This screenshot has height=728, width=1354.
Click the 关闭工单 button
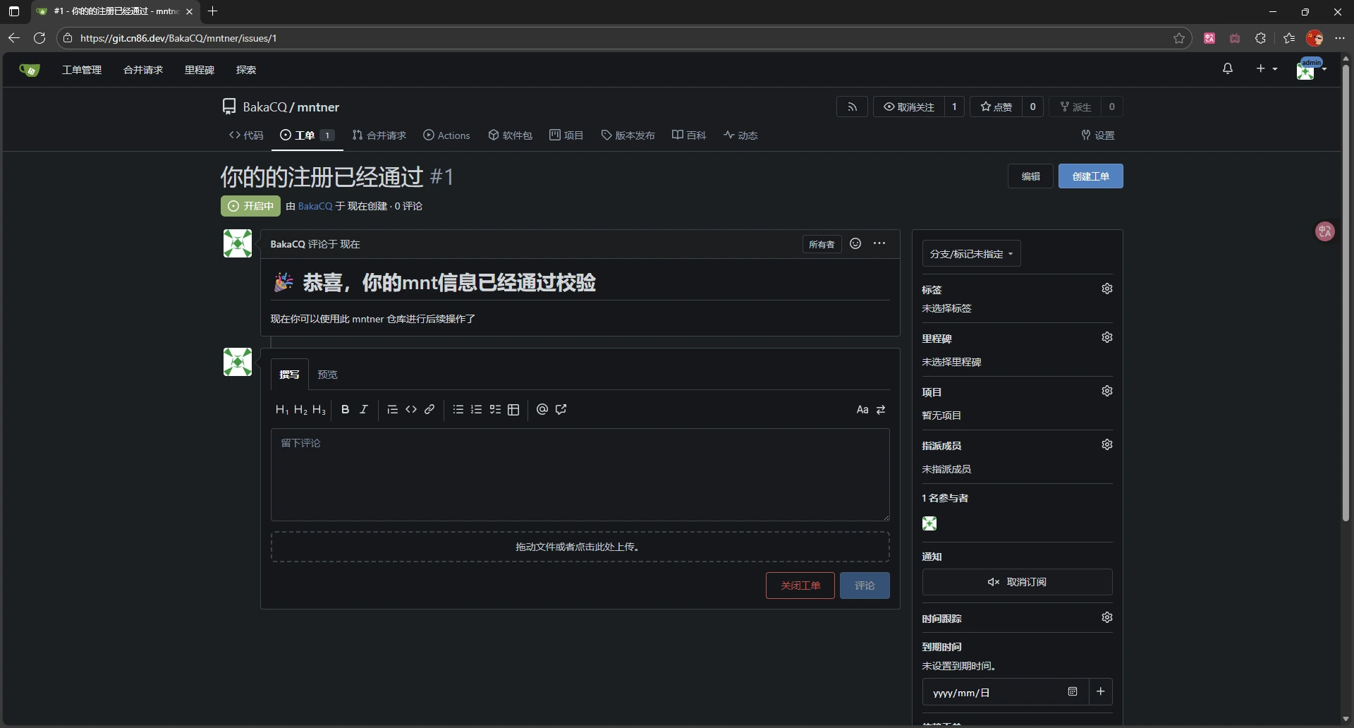pos(800,586)
